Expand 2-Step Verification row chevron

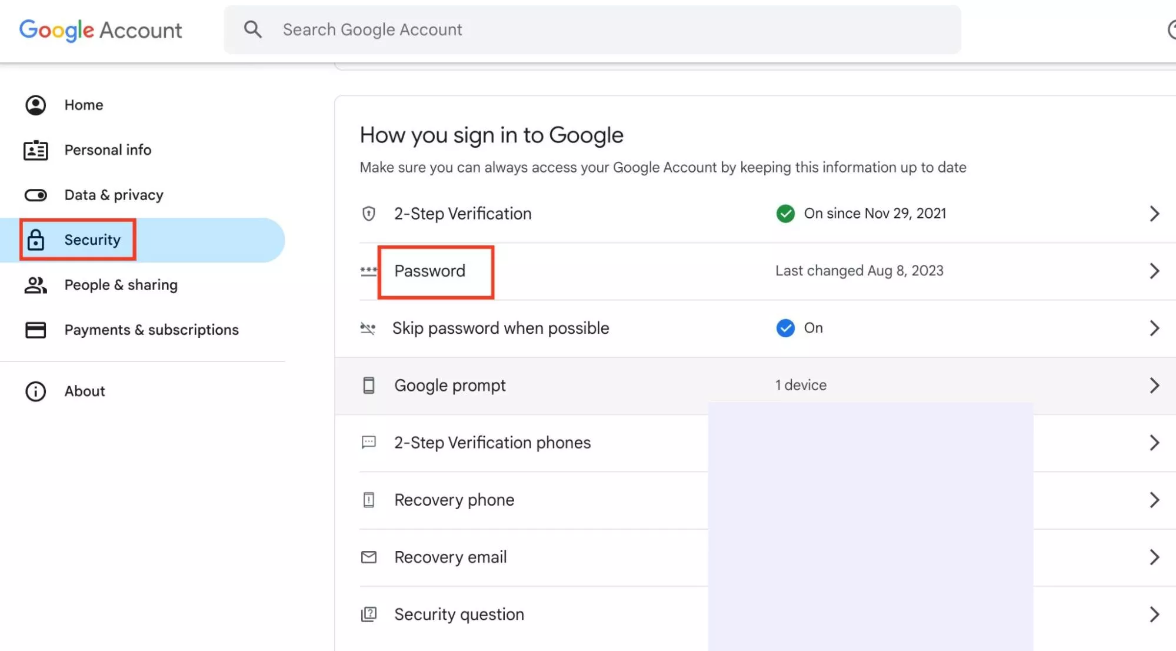click(1154, 214)
